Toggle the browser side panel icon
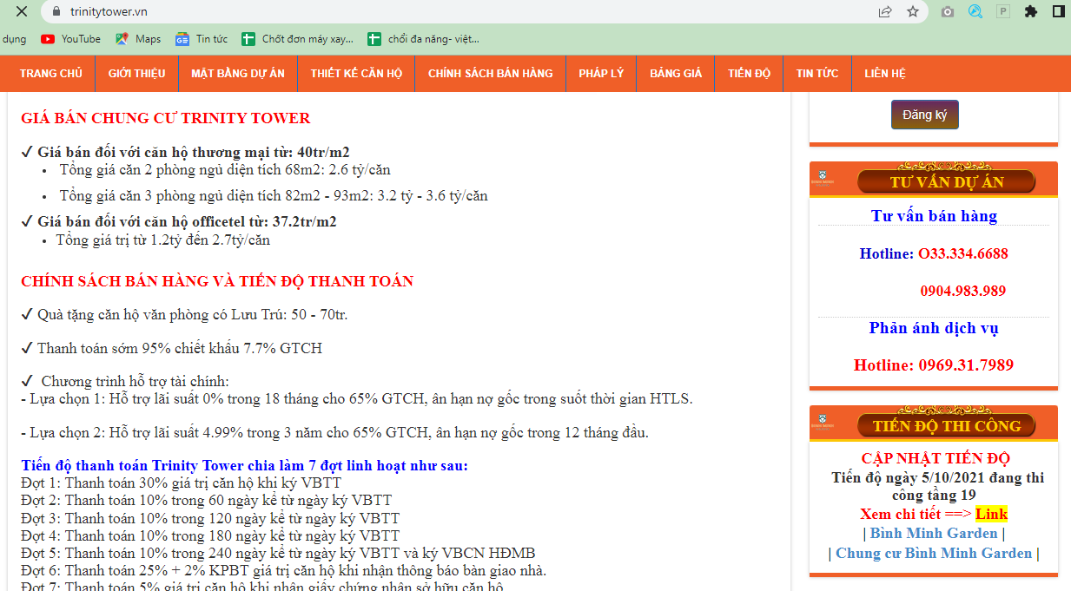The width and height of the screenshot is (1071, 591). click(x=1058, y=11)
